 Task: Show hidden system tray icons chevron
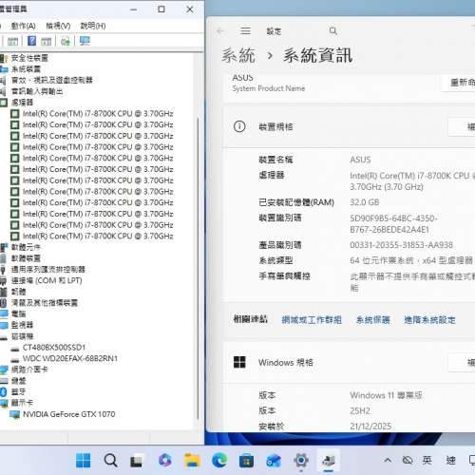388,460
